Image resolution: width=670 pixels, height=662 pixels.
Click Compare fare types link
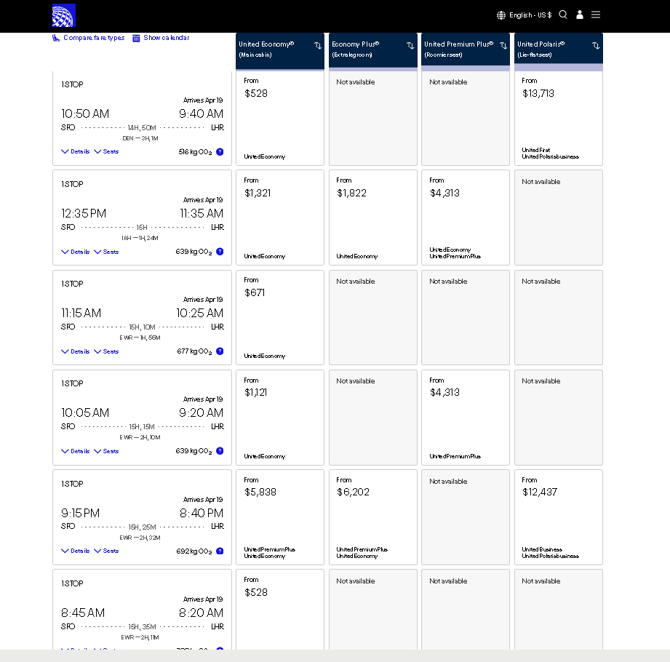[89, 38]
